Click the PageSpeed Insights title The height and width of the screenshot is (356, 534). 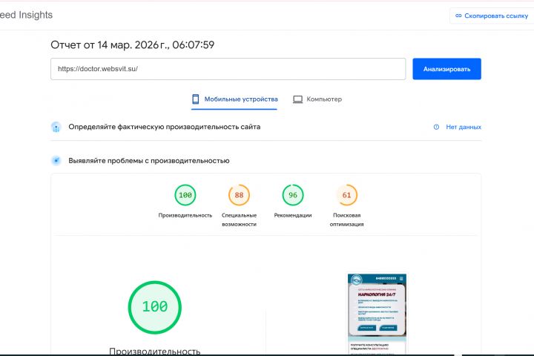click(26, 15)
